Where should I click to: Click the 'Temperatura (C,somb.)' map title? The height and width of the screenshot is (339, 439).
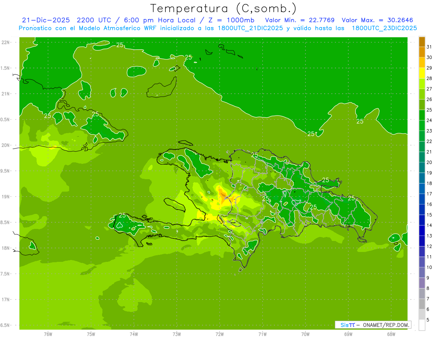(224, 8)
